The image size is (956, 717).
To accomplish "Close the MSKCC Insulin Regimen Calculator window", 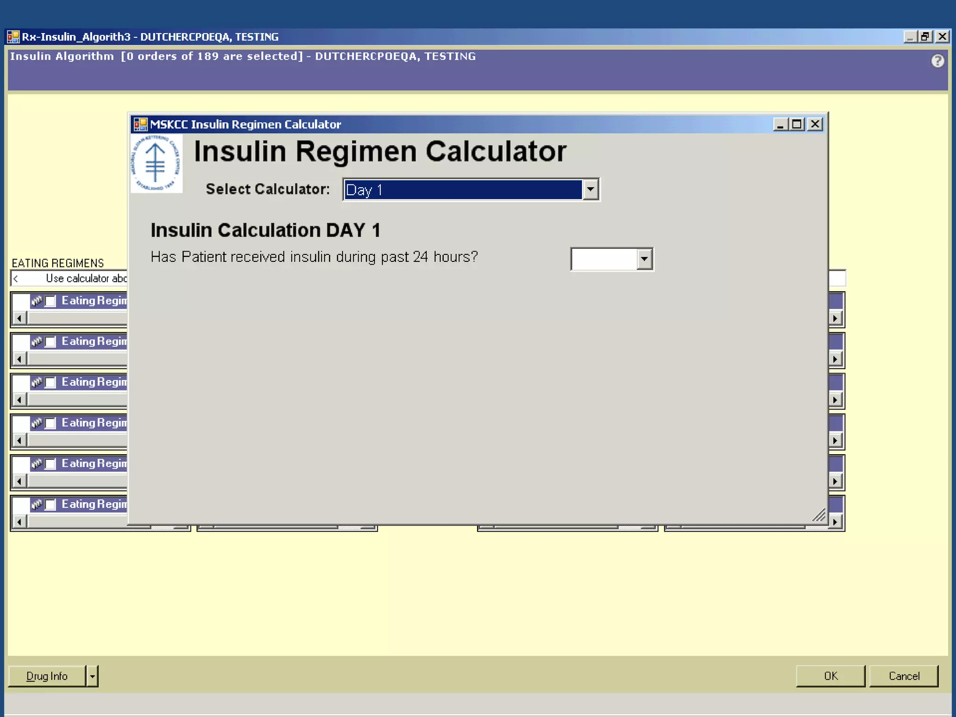I will pos(815,124).
